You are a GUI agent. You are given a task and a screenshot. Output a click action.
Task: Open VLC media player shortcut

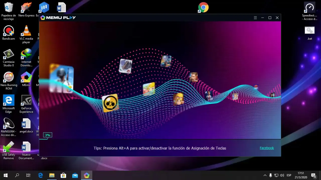click(26, 35)
